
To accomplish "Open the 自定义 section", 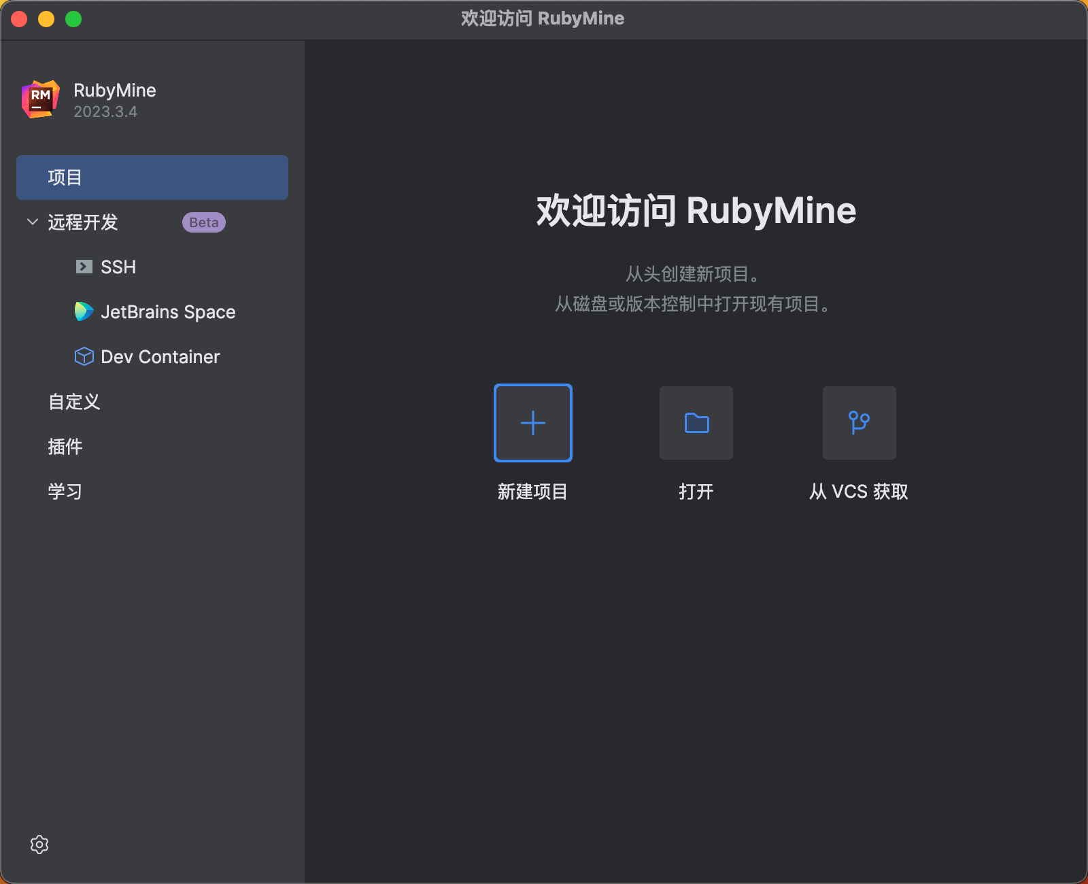I will click(x=74, y=402).
